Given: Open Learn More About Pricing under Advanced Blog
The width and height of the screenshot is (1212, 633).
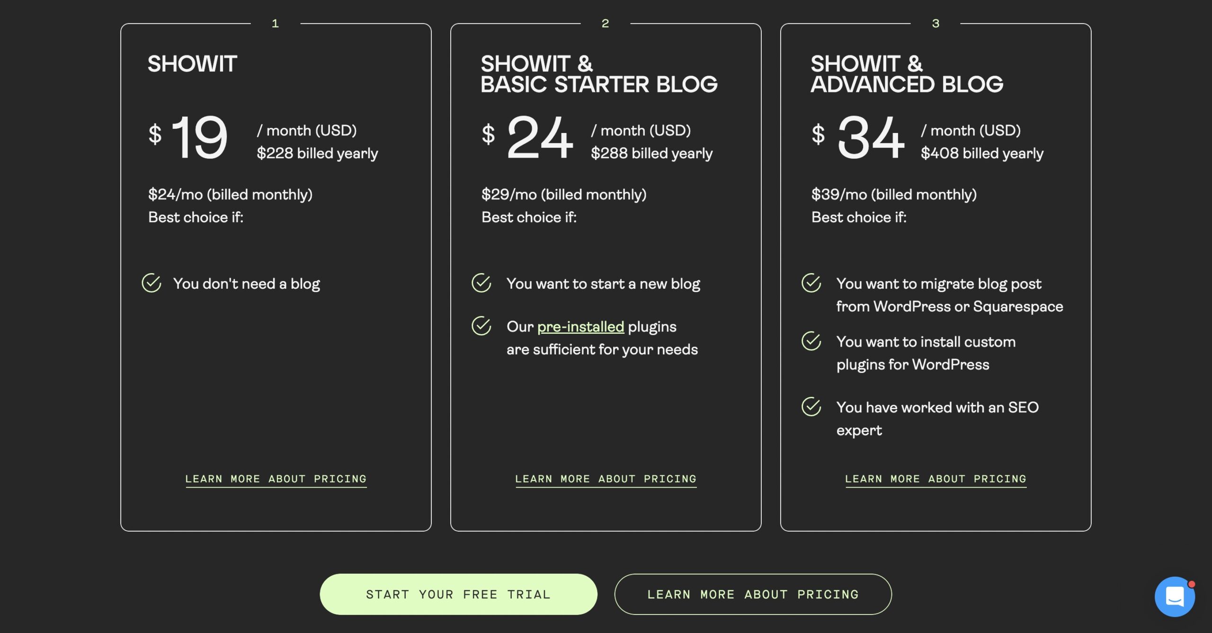Looking at the screenshot, I should click(936, 479).
